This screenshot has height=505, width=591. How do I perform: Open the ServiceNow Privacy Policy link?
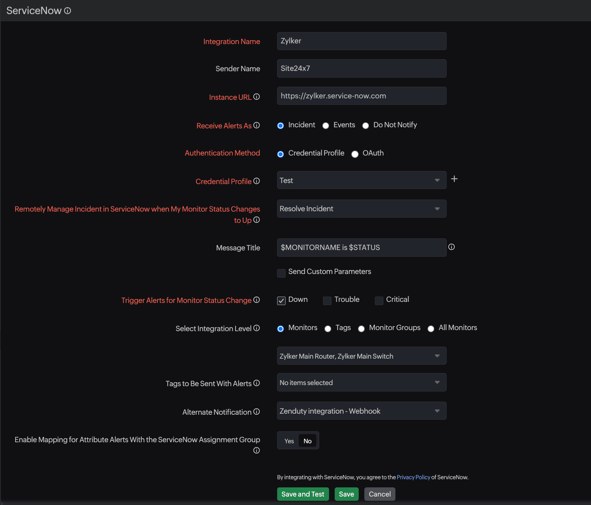[413, 477]
